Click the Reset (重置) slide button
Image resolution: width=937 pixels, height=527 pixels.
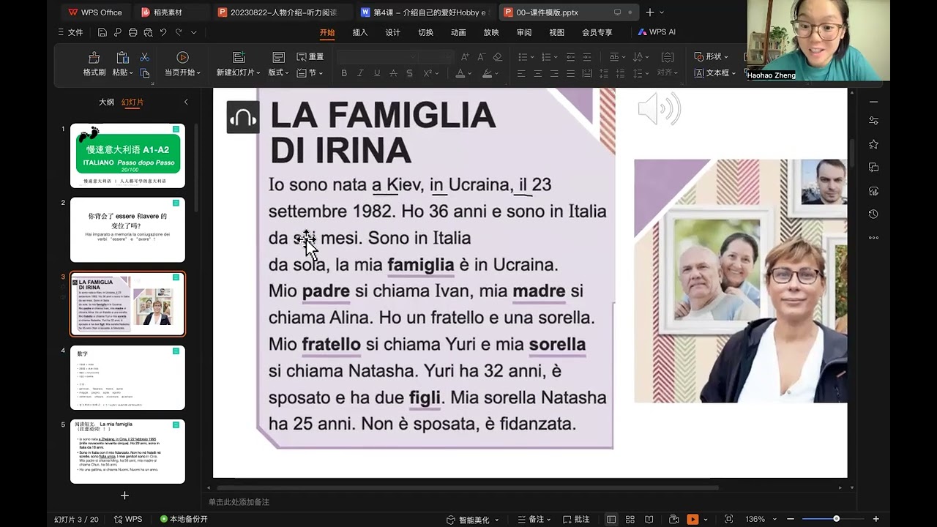310,56
